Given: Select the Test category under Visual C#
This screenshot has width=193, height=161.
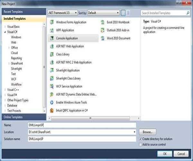Looking at the screenshot, I should tap(14, 74).
